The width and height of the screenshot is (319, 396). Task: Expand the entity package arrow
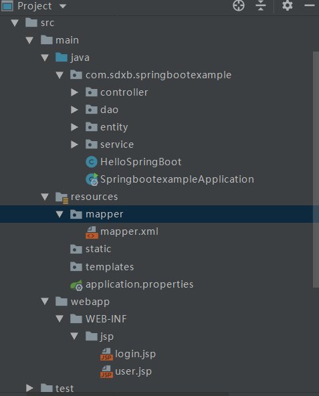[74, 127]
